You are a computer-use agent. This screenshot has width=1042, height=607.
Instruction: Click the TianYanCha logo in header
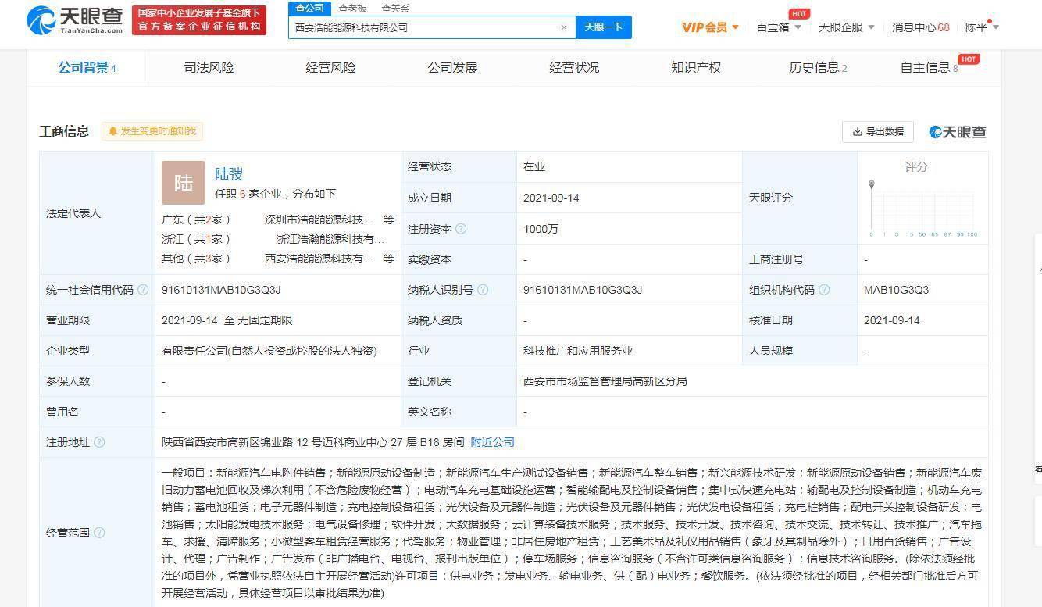(75, 20)
